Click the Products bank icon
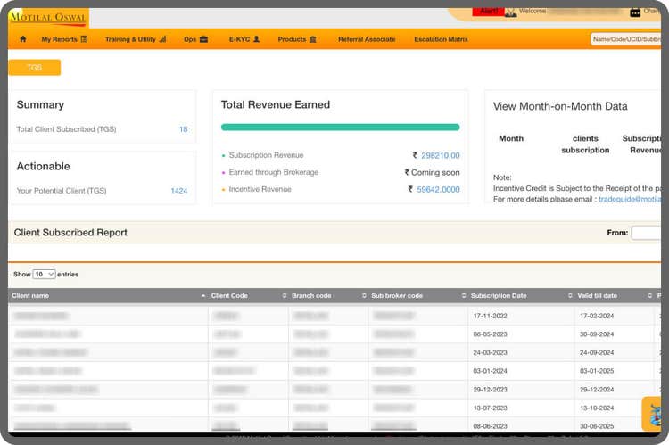 [x=312, y=39]
